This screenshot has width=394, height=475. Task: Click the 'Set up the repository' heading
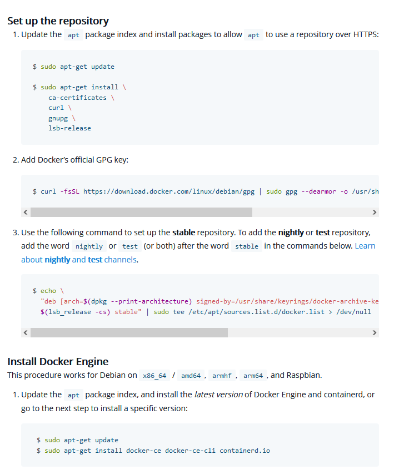click(x=58, y=21)
